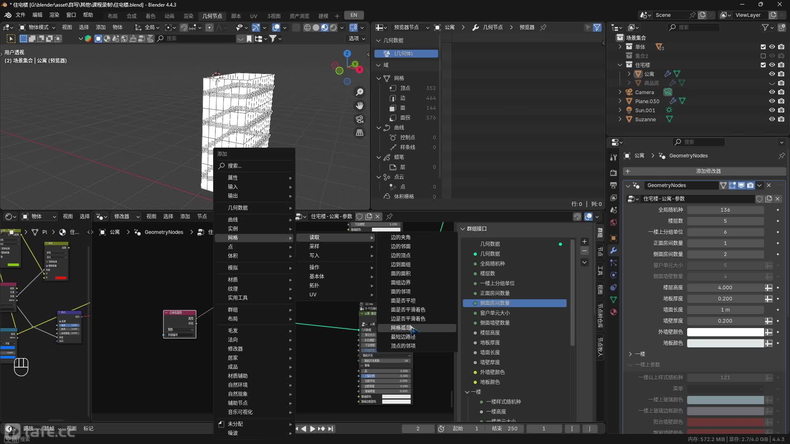
Task: Toggle GeometryNodes modifier render camera icon
Action: tap(750, 185)
